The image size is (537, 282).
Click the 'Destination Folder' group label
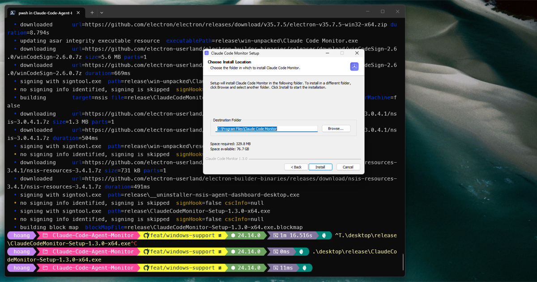(x=228, y=120)
